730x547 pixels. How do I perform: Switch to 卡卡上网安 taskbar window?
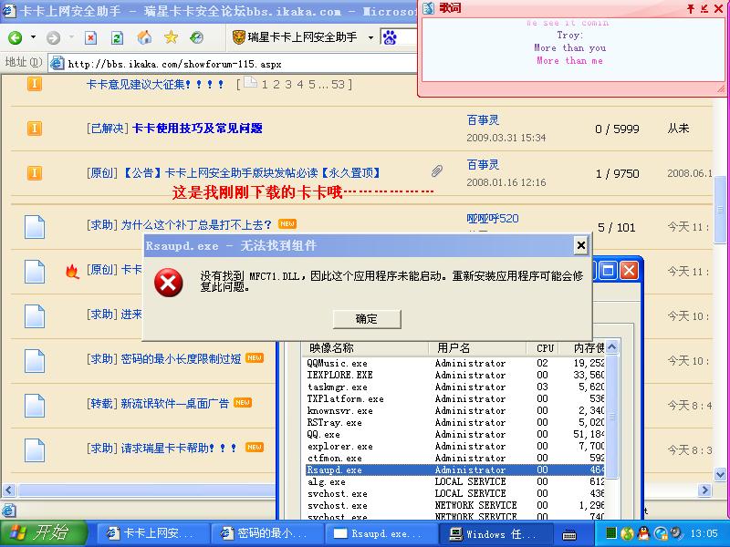pos(153,533)
